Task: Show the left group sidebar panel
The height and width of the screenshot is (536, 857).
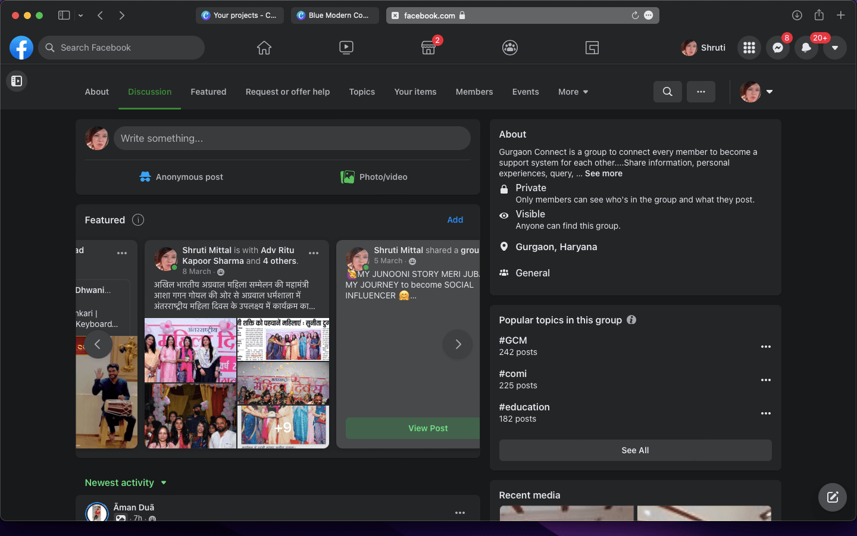Action: (x=17, y=81)
